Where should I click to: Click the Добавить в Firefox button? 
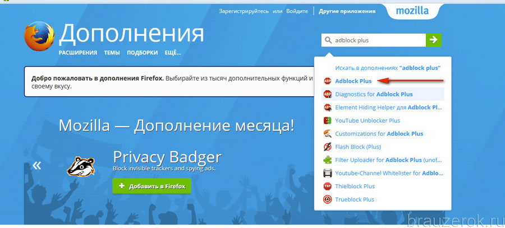tap(151, 186)
